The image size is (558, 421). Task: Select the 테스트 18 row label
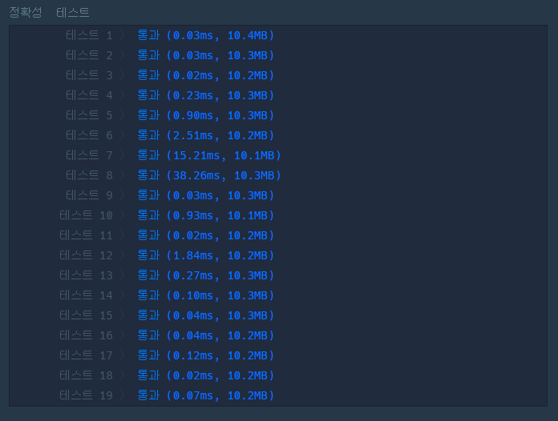[86, 375]
